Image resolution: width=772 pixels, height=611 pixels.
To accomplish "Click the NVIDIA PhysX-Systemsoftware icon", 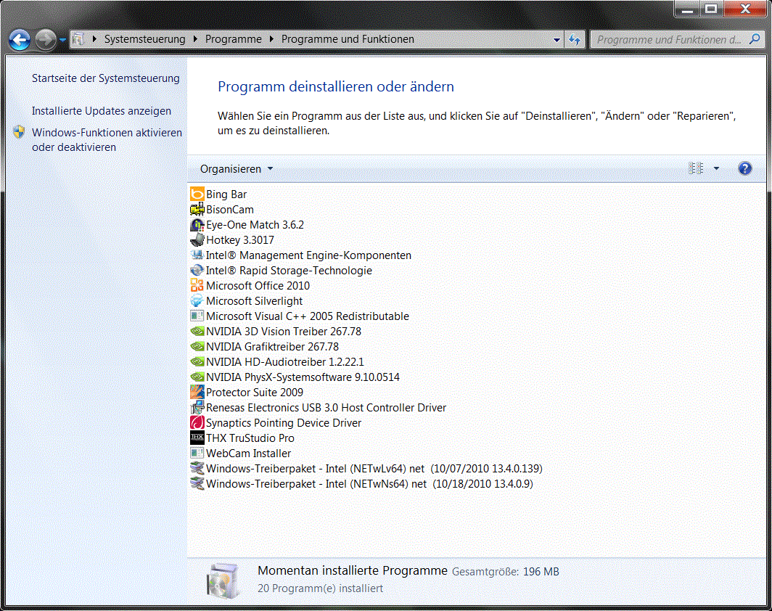I will tap(197, 377).
